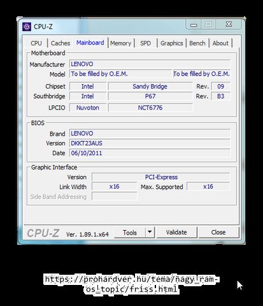Click the Validate button
The image size is (263, 306).
(x=176, y=232)
